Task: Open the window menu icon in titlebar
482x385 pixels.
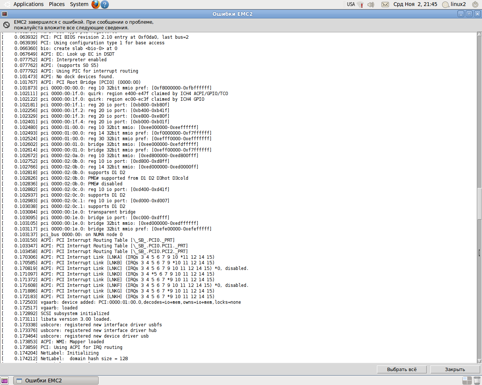Action: (x=5, y=14)
